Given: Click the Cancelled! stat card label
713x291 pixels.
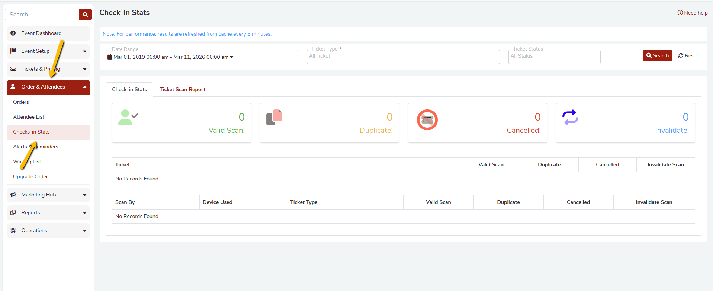Looking at the screenshot, I should (524, 130).
